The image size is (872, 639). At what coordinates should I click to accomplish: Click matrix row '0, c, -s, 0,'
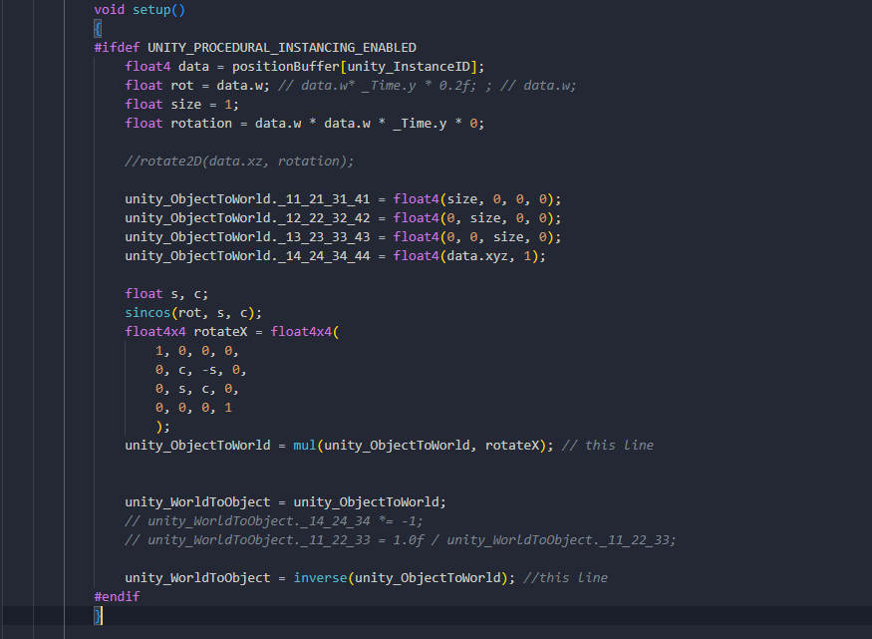coord(201,369)
